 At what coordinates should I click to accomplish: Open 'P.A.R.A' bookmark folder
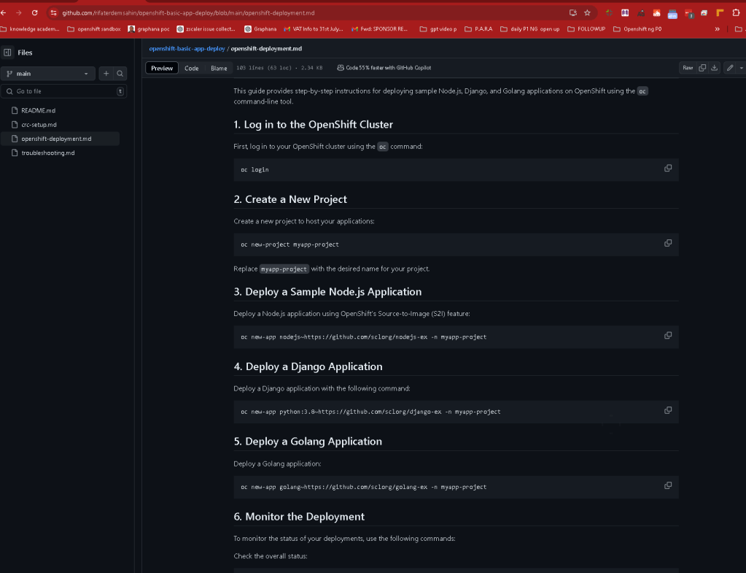[478, 29]
